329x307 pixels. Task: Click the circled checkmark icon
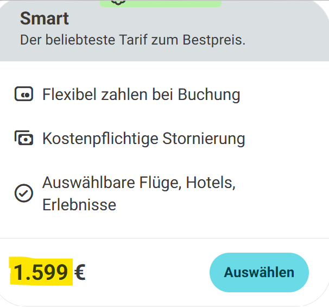point(24,193)
